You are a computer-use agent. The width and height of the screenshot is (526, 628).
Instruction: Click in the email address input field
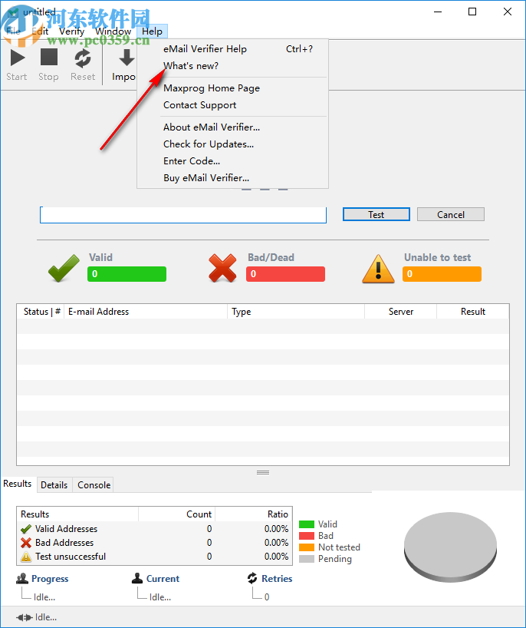point(182,215)
